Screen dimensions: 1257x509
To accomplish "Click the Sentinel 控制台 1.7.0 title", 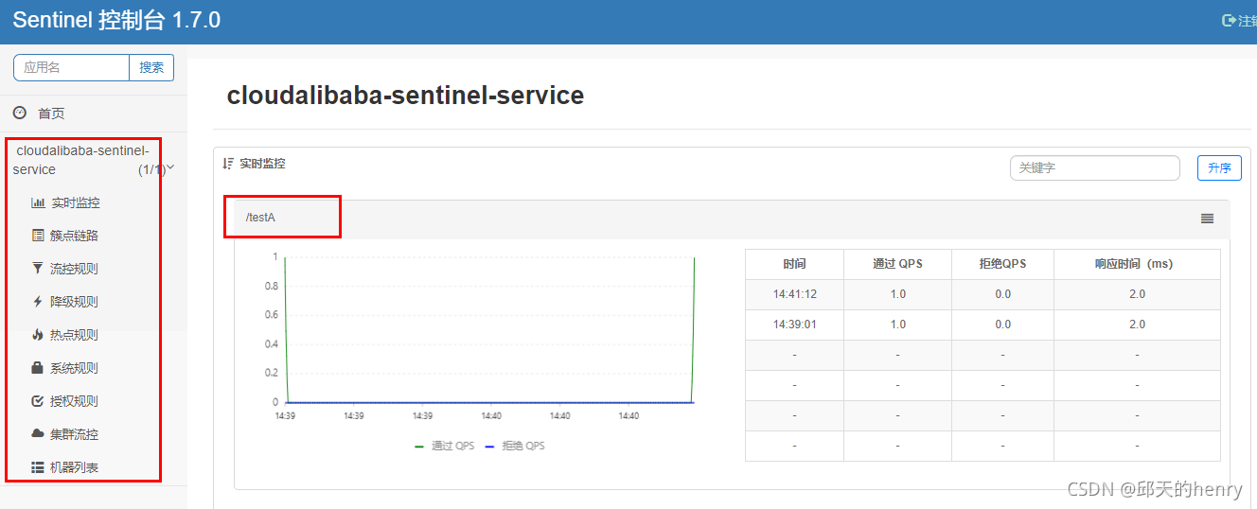I will click(116, 20).
